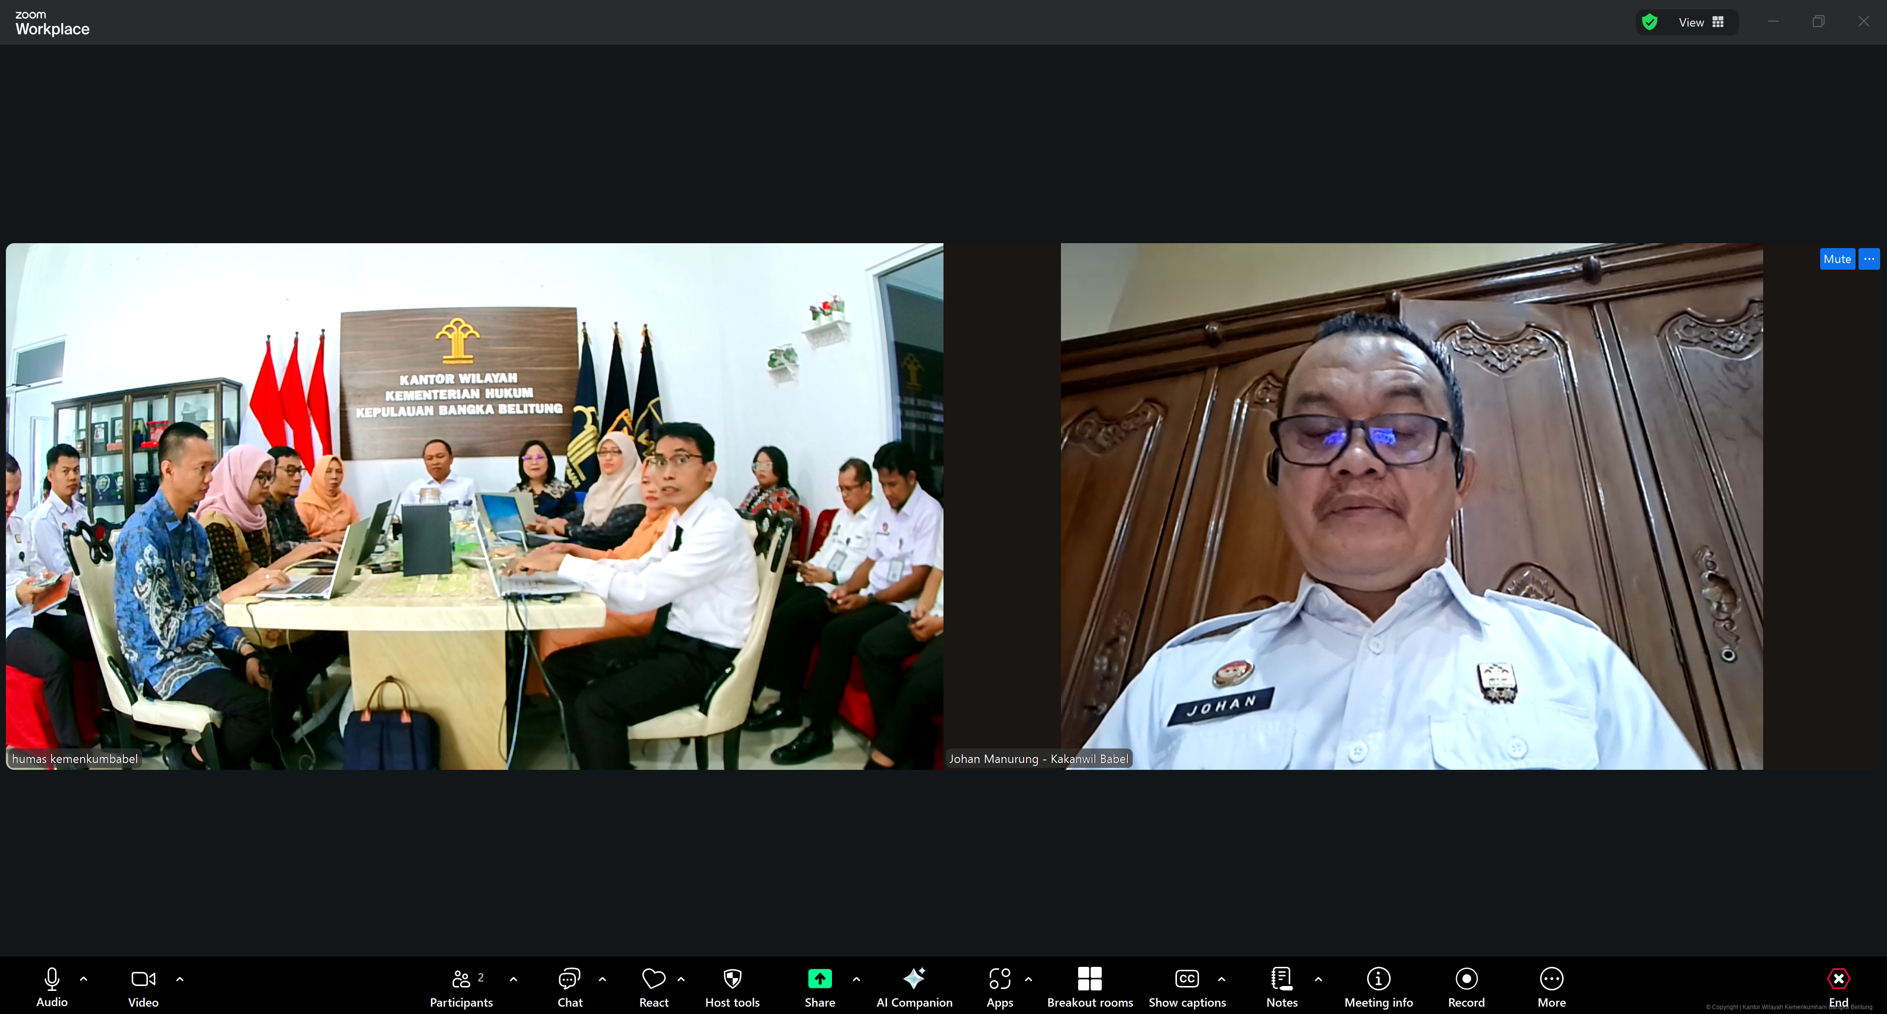Click the green encryption shield icon
The height and width of the screenshot is (1014, 1887).
point(1650,23)
